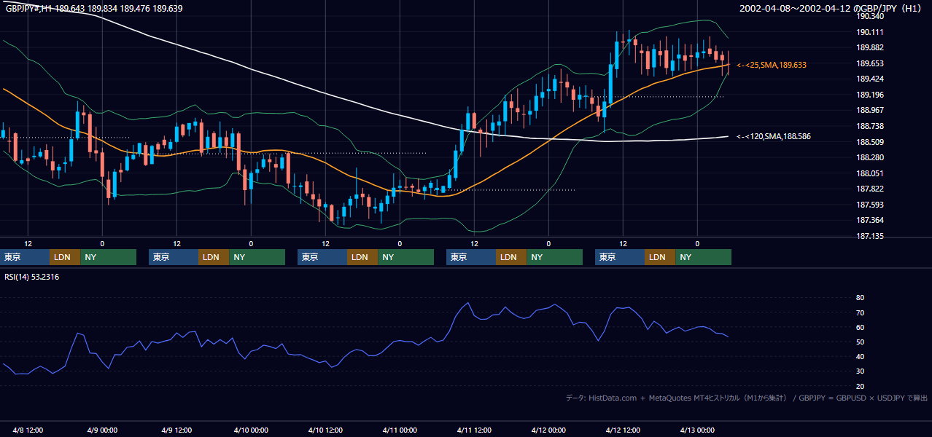Click the 188.967 price axis label
Image resolution: width=932 pixels, height=437 pixels.
pos(871,110)
